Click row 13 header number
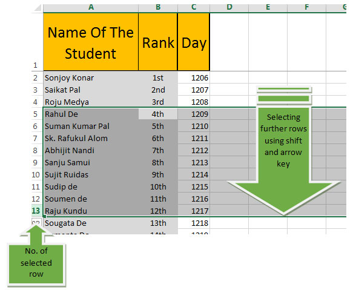The image size is (356, 290). pyautogui.click(x=36, y=211)
